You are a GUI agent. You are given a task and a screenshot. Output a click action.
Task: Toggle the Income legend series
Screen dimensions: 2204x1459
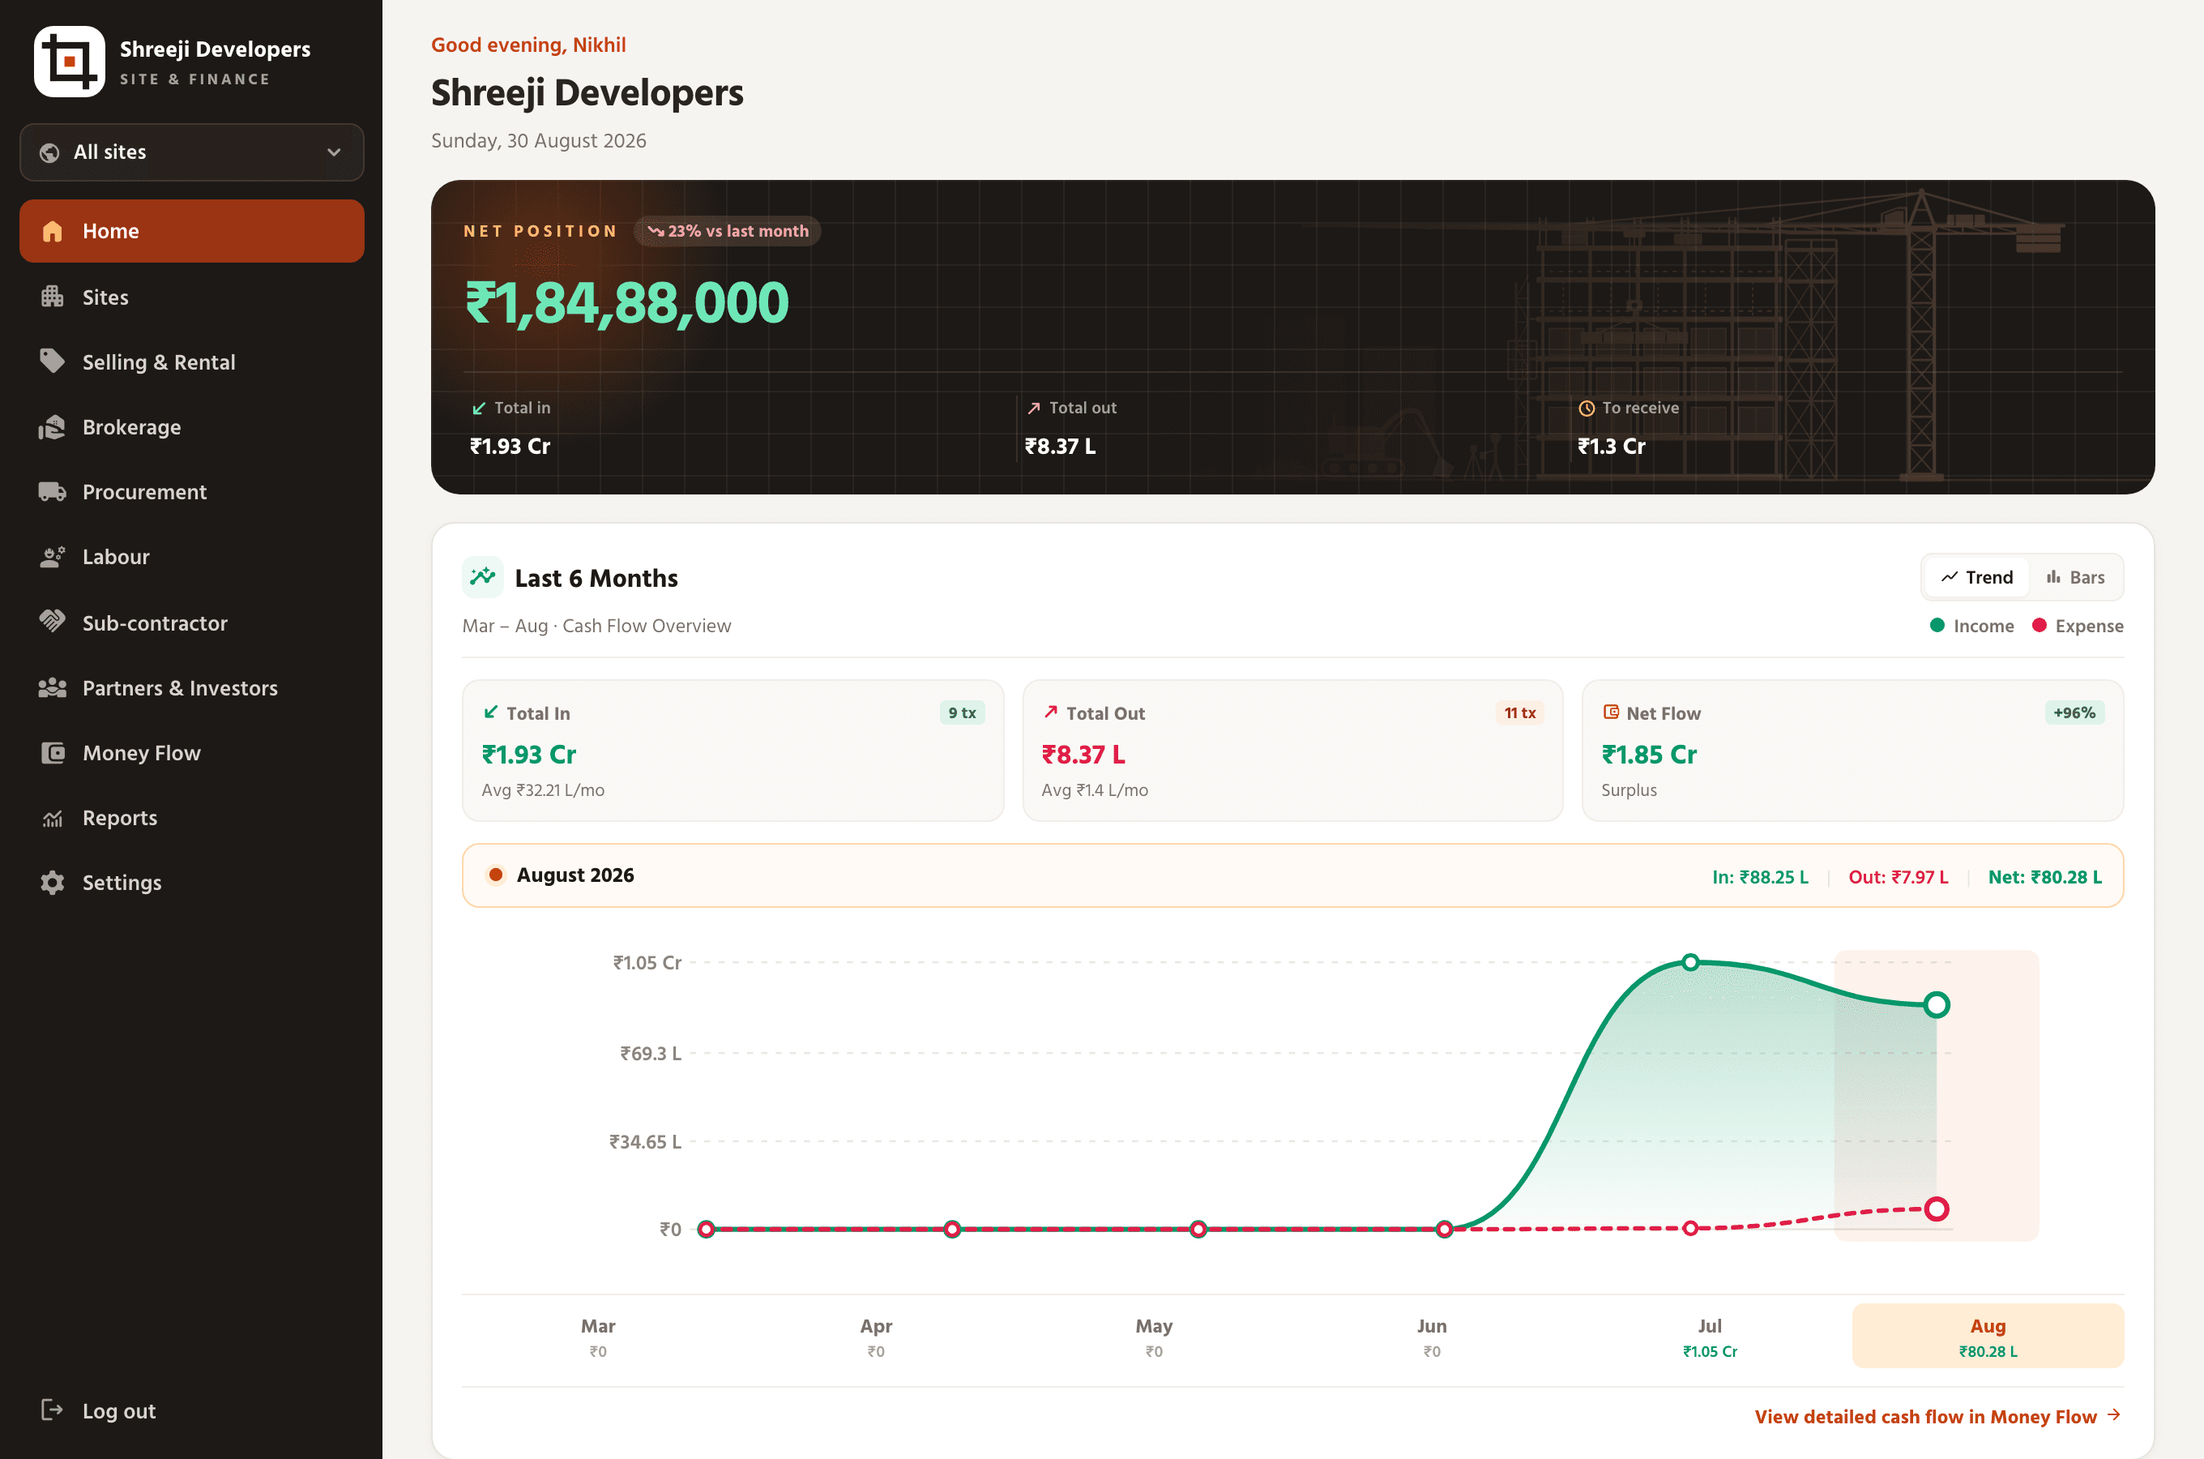(x=1971, y=627)
